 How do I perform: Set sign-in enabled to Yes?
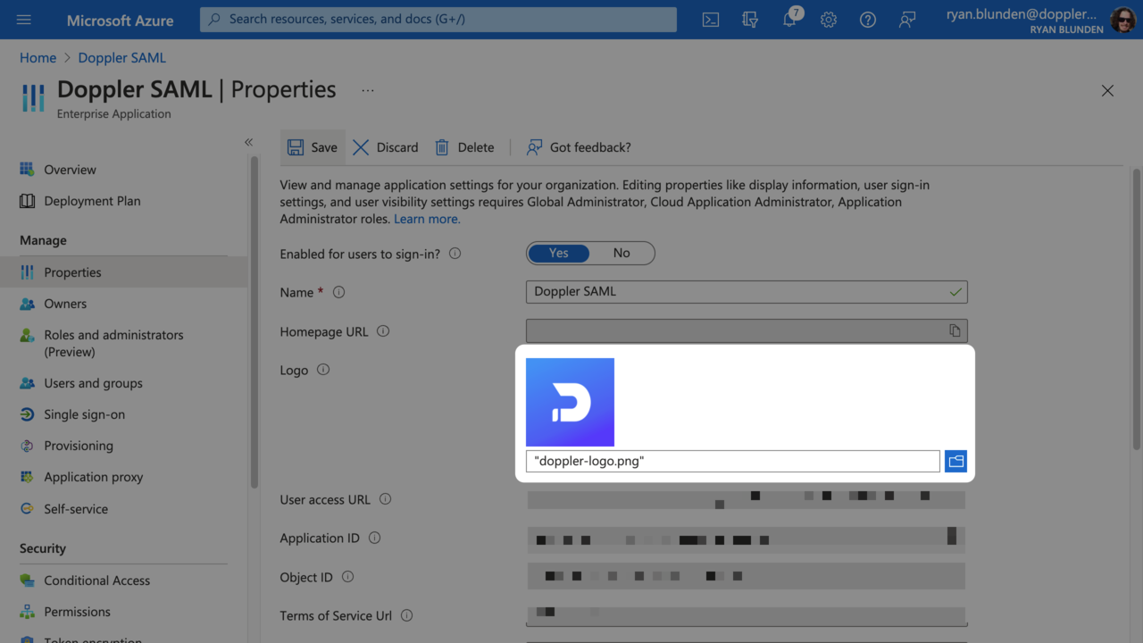[559, 254]
